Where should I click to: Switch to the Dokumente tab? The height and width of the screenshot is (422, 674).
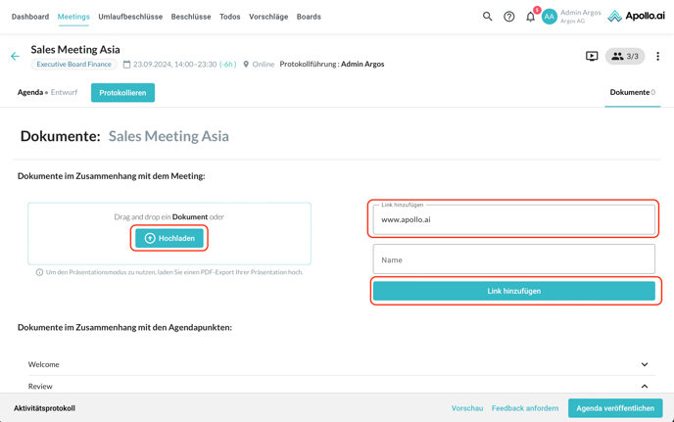[x=632, y=92]
